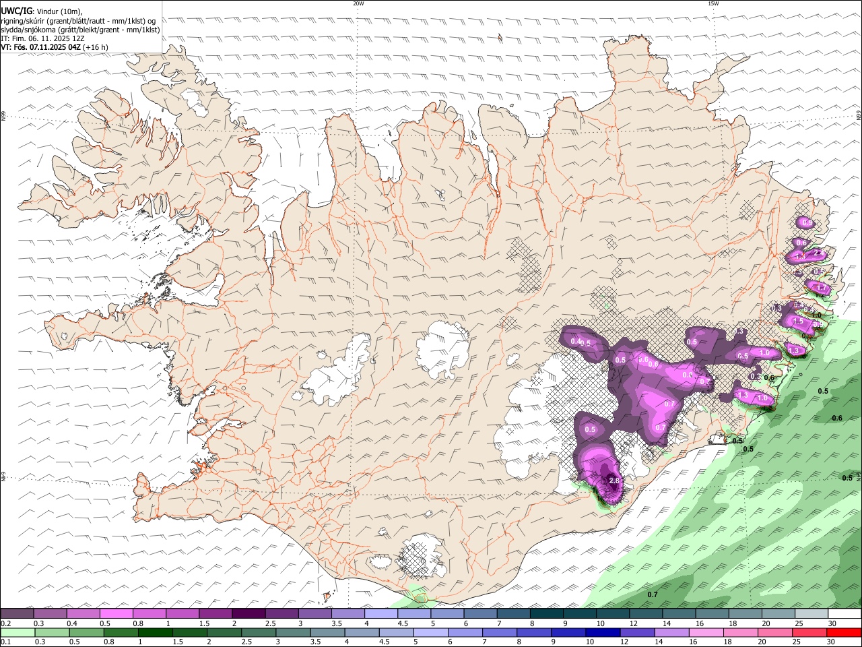
Task: Click the '2.4' precipitation value on the east coast
Action: [819, 253]
